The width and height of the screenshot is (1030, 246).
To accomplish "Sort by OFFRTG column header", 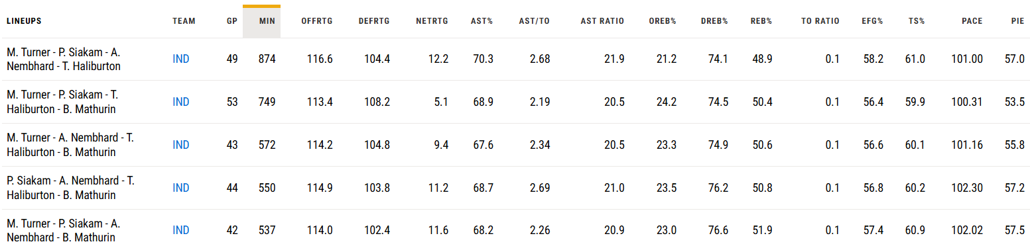I will 317,21.
